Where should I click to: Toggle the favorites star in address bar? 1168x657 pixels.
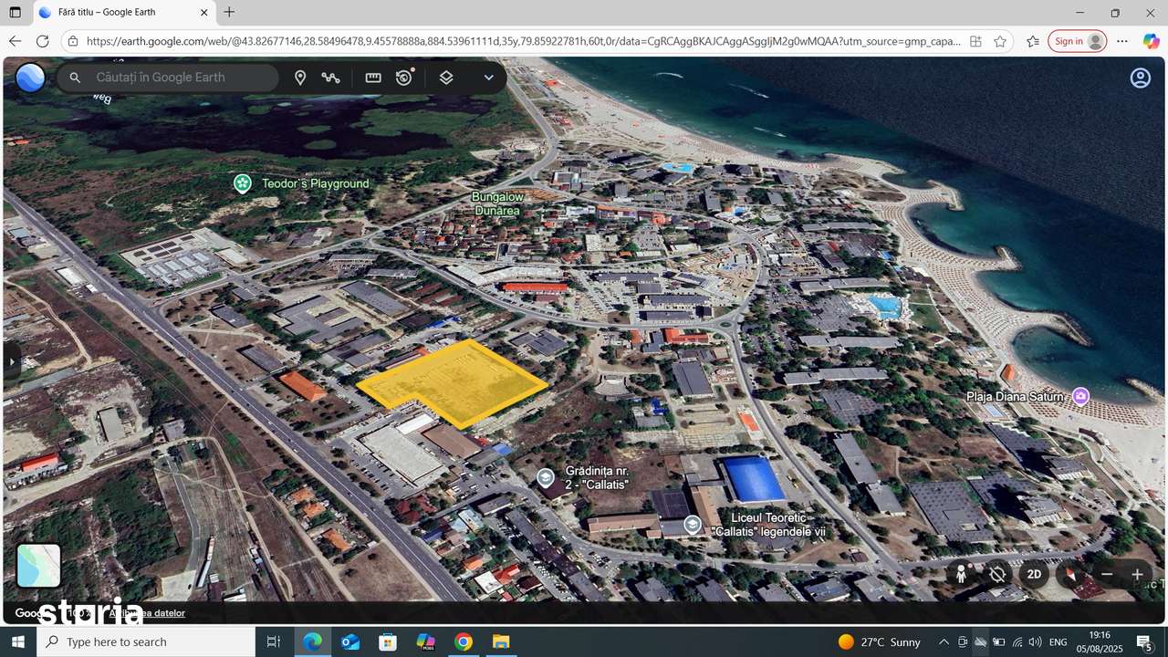pos(1001,41)
